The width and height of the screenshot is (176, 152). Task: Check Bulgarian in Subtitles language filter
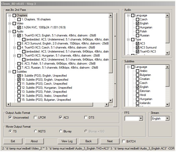(x=137, y=75)
